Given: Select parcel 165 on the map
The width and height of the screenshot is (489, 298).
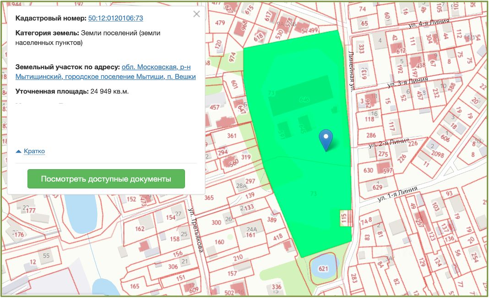Looking at the screenshot, I should tap(135, 286).
